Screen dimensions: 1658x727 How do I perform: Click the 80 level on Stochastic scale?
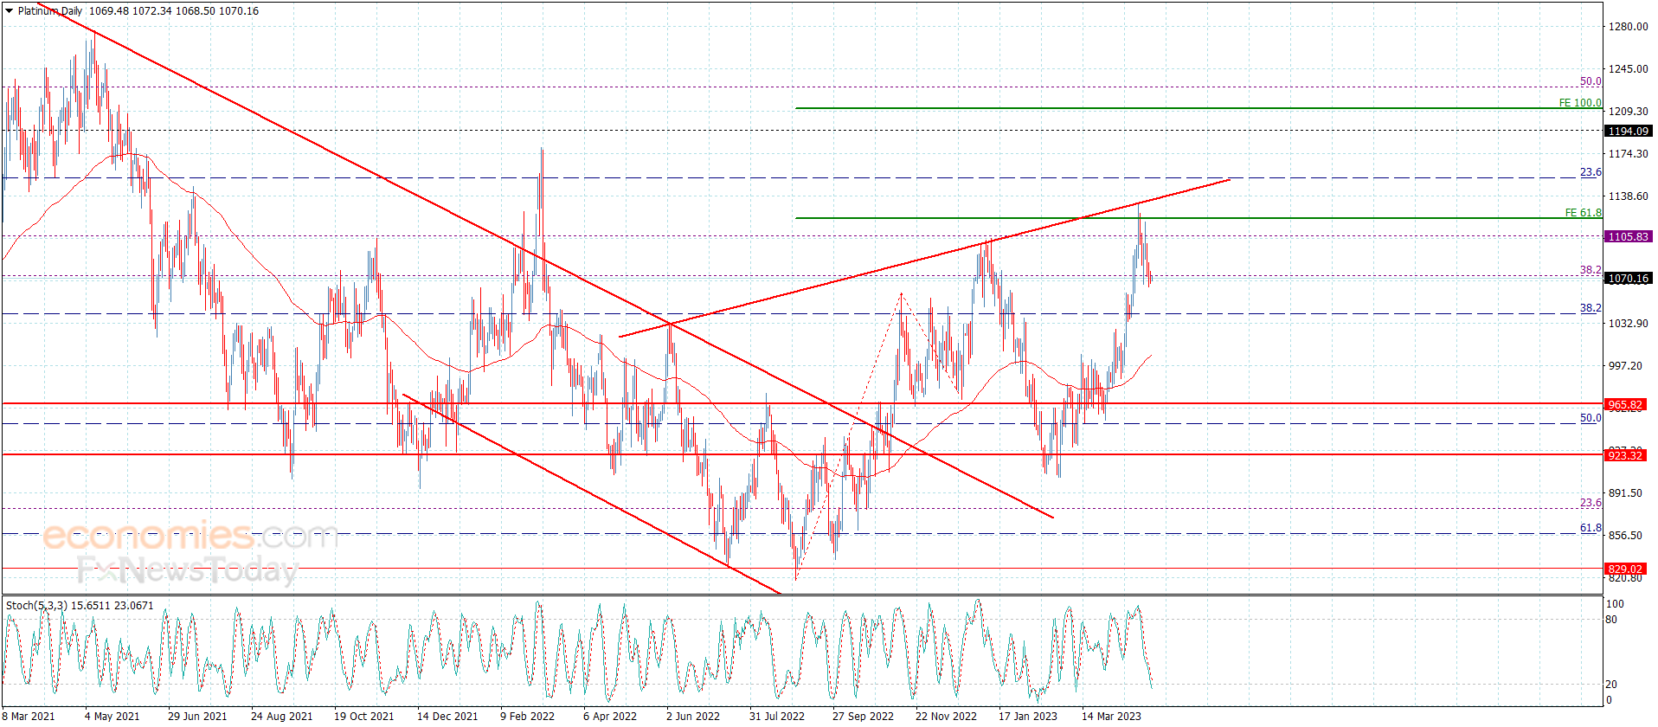point(1611,620)
